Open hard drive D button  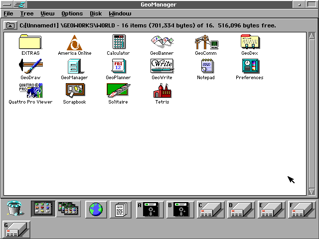pos(241,209)
